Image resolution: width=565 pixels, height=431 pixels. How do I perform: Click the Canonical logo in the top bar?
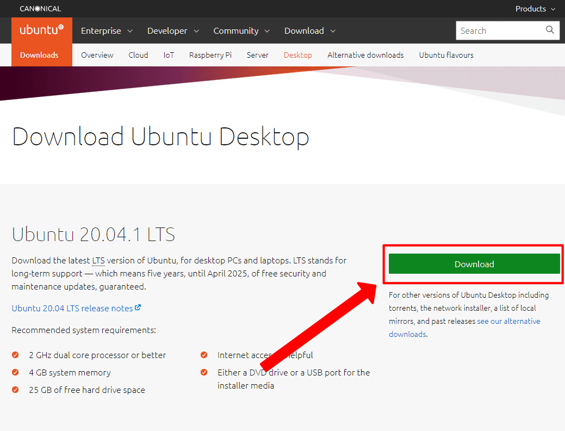(40, 9)
